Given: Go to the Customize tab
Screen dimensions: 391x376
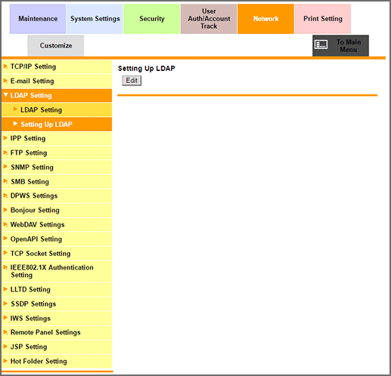Looking at the screenshot, I should [56, 45].
